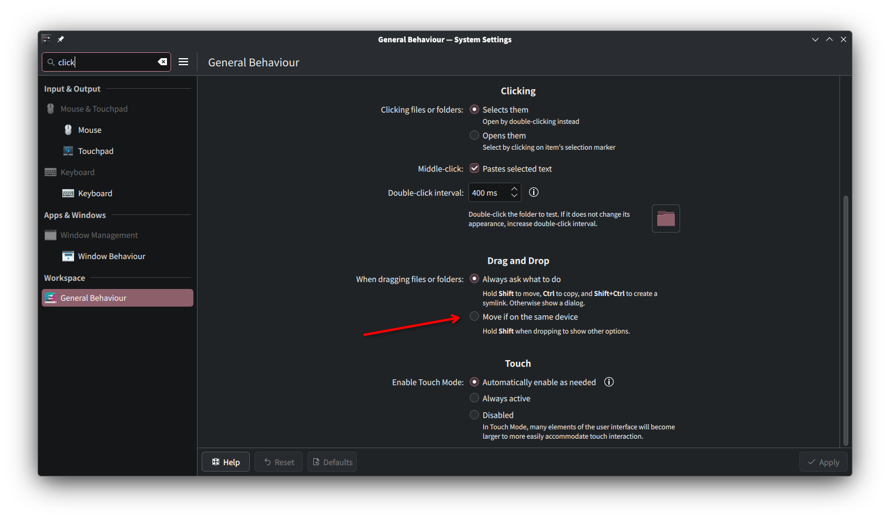
Task: Clear the search field text
Action: coord(162,62)
